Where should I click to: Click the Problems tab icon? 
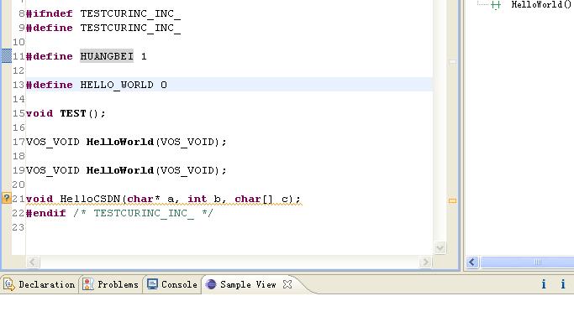[x=88, y=284]
